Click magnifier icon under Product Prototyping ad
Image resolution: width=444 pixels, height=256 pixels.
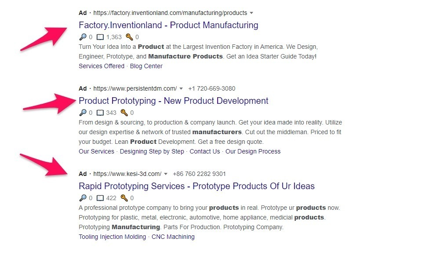click(83, 113)
